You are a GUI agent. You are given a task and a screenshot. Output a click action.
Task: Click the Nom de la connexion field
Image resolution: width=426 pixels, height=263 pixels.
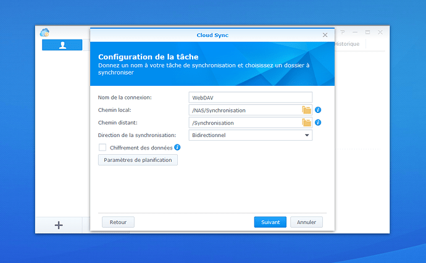pyautogui.click(x=250, y=97)
